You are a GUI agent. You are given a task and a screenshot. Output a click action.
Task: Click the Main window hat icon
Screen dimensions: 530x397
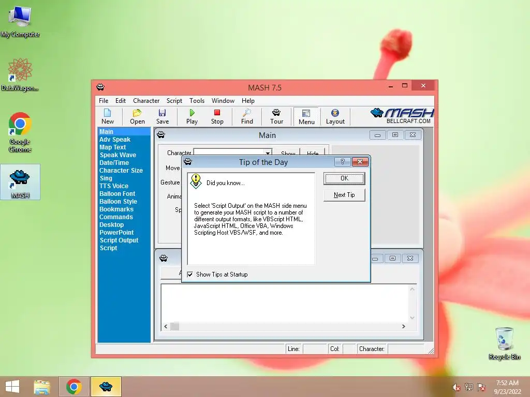point(161,135)
